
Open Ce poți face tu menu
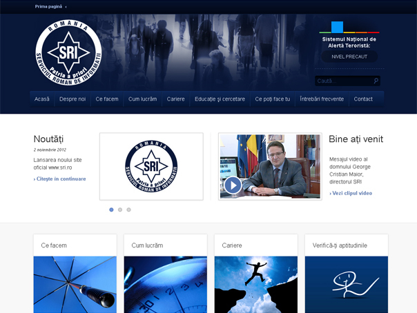coord(273,99)
